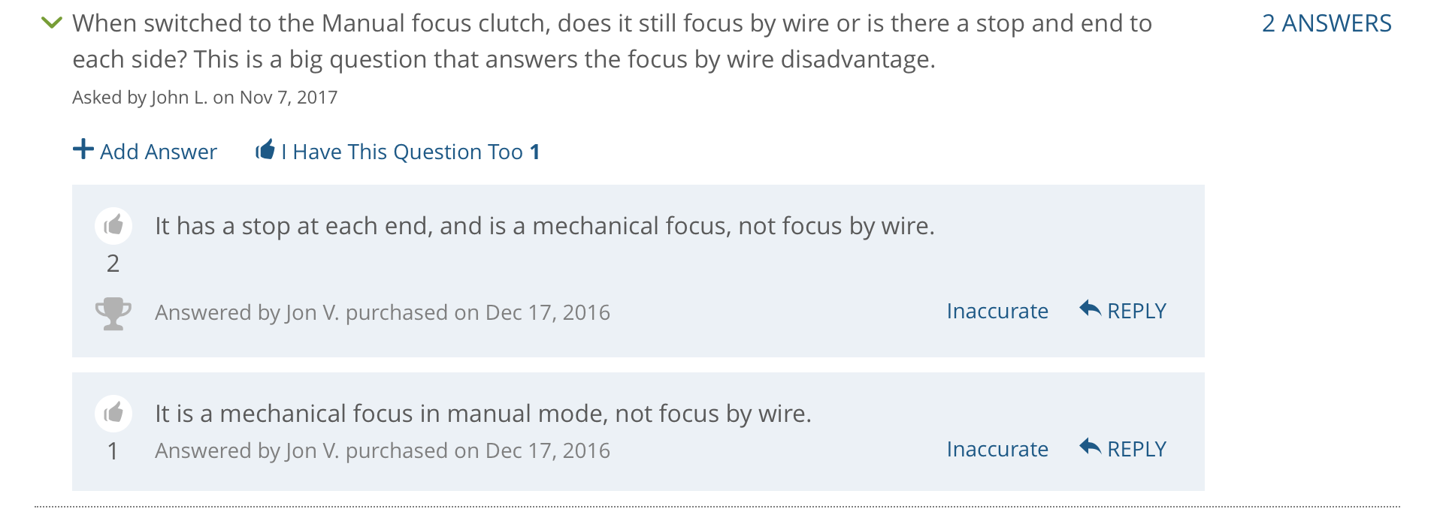1434x515 pixels.
Task: Click reply arrow icon on second answer
Action: click(x=1091, y=446)
